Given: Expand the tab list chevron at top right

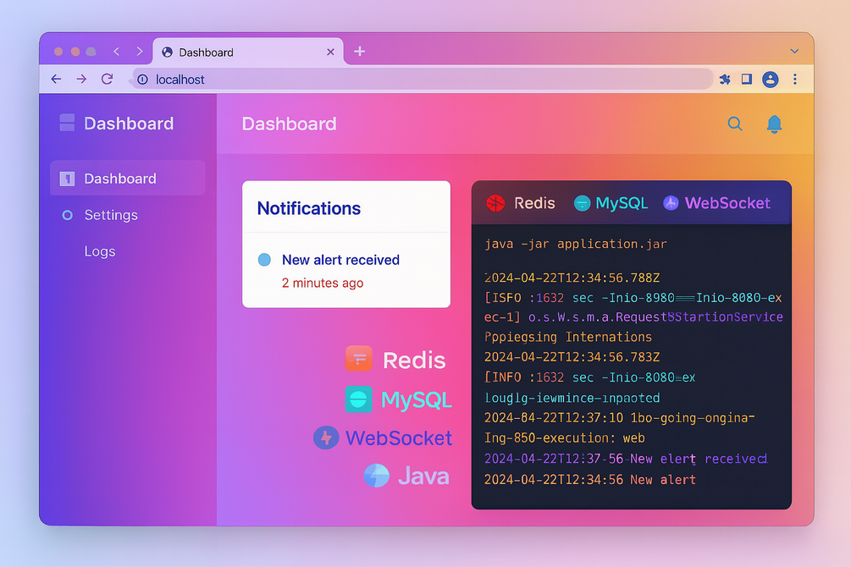Looking at the screenshot, I should point(794,51).
